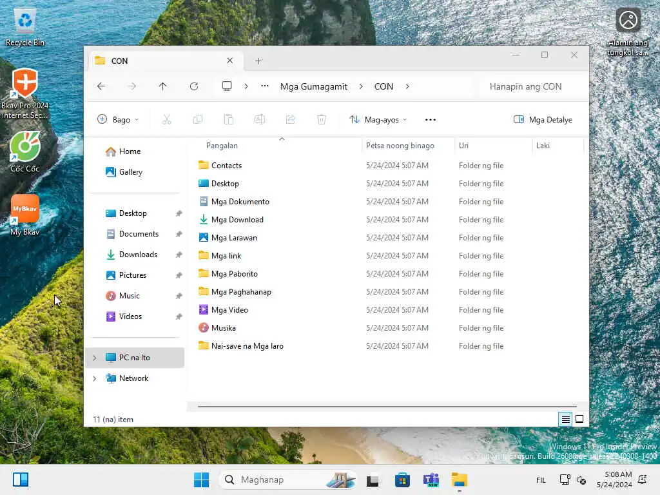
Task: Click pin icon next to Downloads
Action: (179, 255)
